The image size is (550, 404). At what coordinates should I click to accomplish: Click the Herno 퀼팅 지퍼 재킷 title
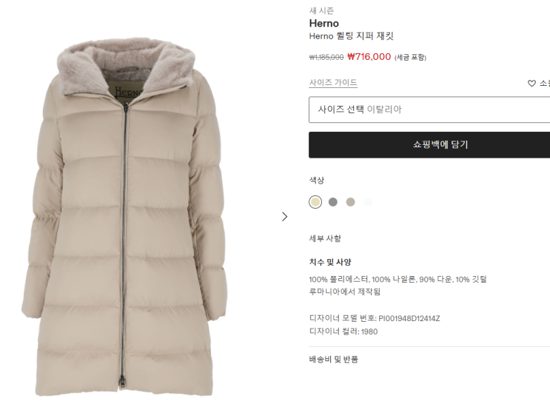pyautogui.click(x=351, y=36)
